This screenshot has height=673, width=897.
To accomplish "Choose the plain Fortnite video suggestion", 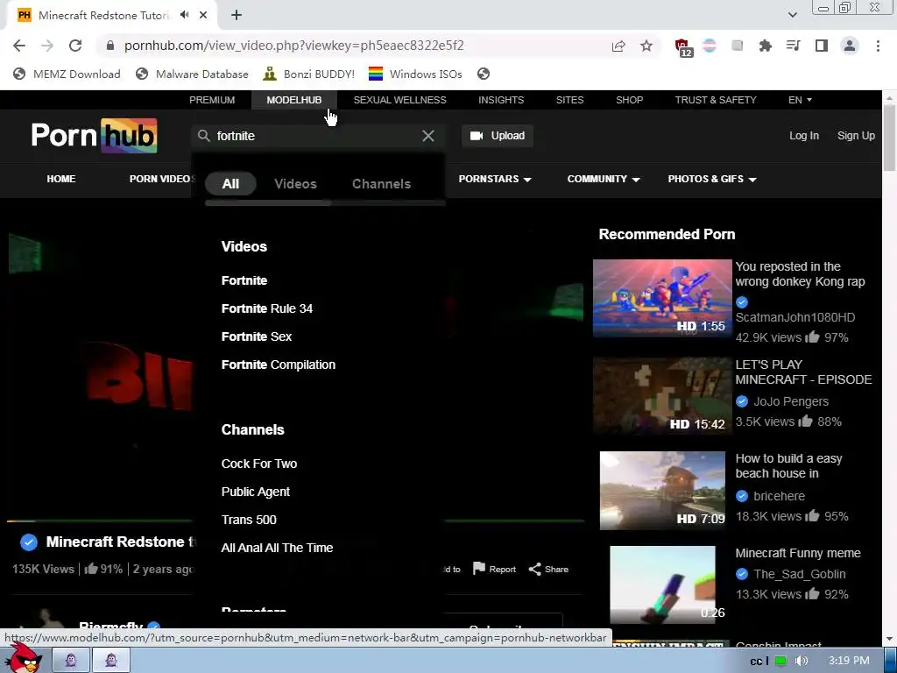I will pyautogui.click(x=244, y=280).
